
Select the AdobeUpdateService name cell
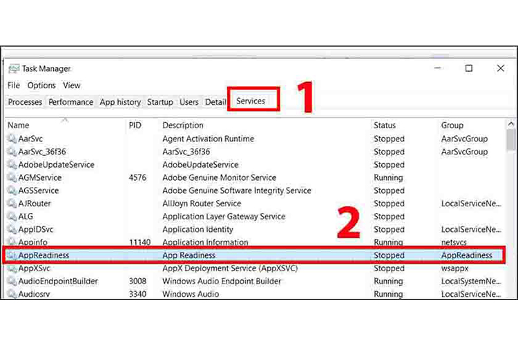point(56,164)
